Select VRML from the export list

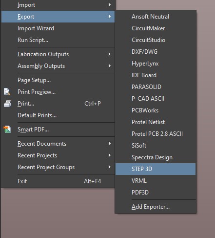tap(156, 181)
